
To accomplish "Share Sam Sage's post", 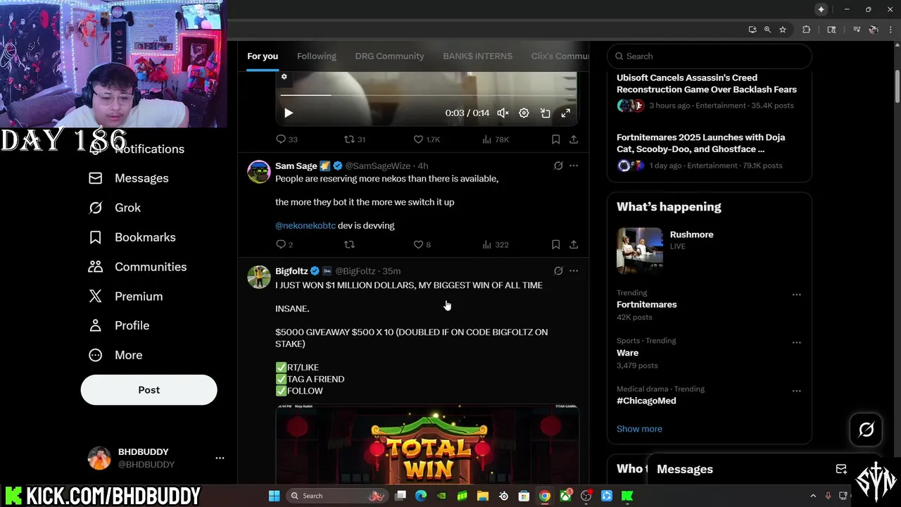I will coord(574,244).
